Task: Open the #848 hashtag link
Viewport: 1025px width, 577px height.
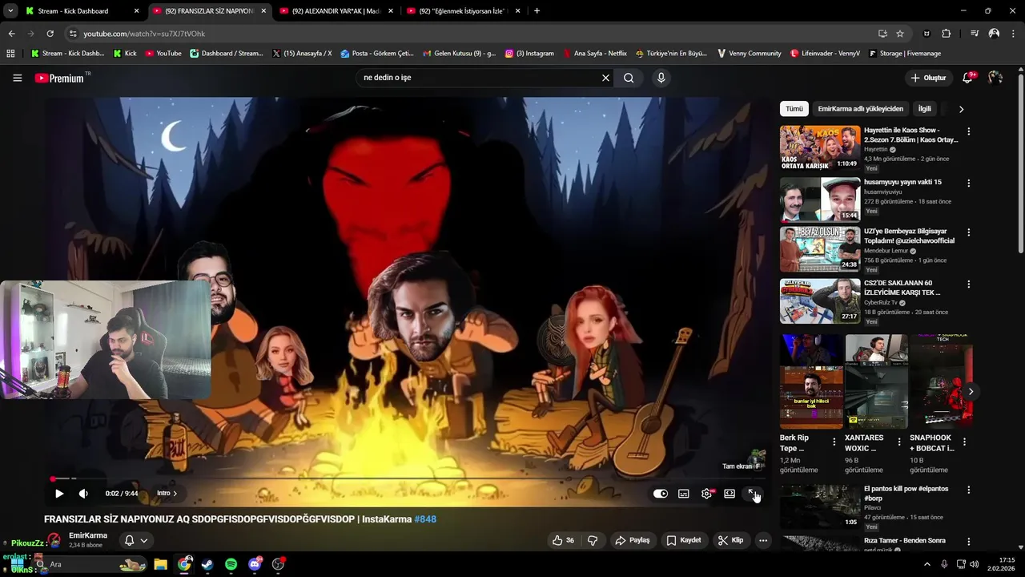Action: 425,519
